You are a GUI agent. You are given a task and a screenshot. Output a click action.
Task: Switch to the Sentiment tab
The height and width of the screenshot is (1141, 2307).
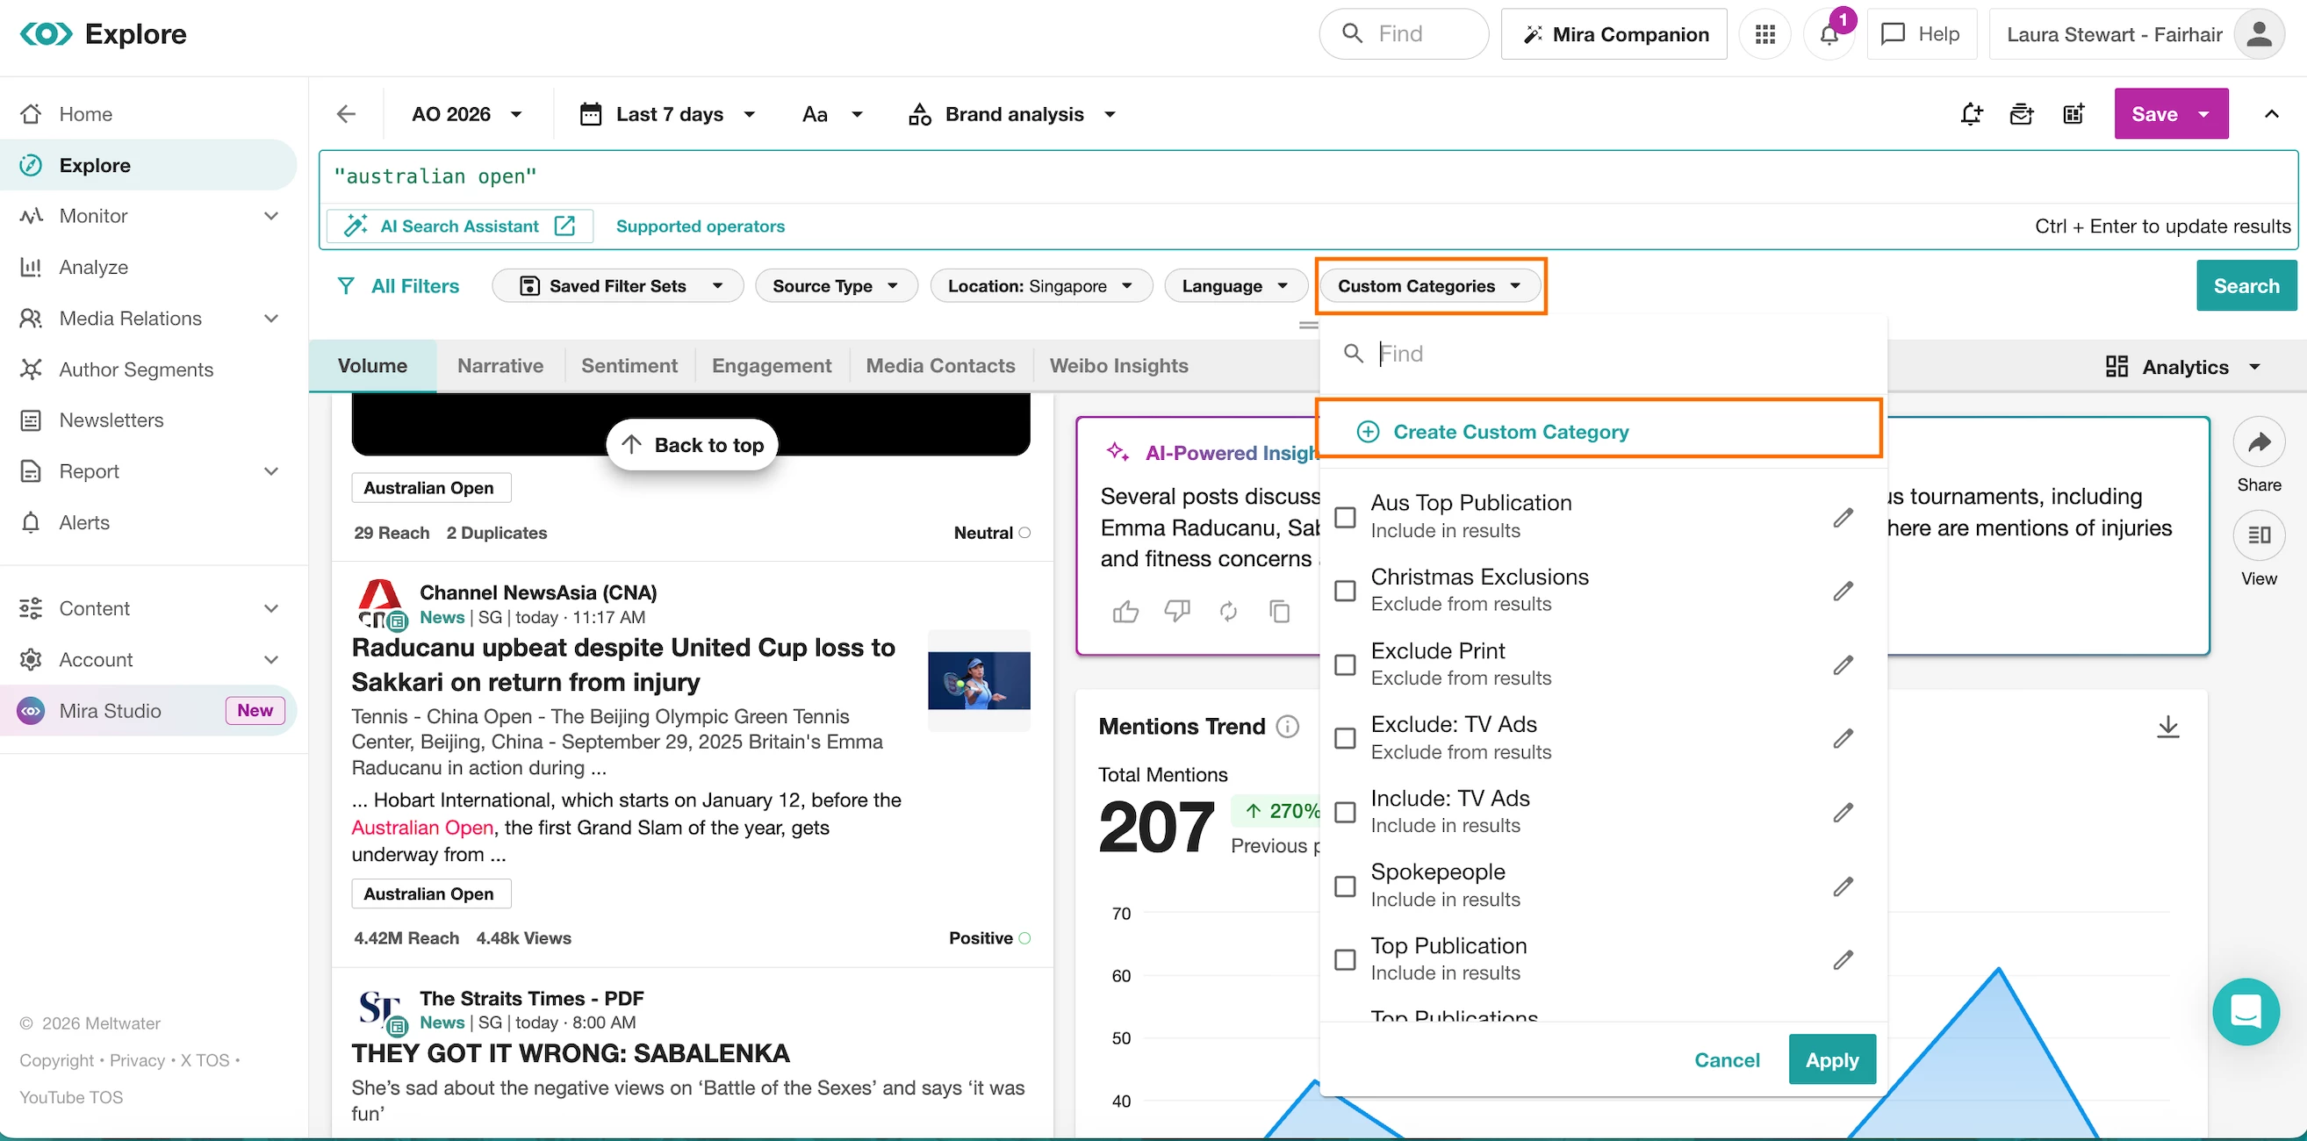tap(629, 365)
